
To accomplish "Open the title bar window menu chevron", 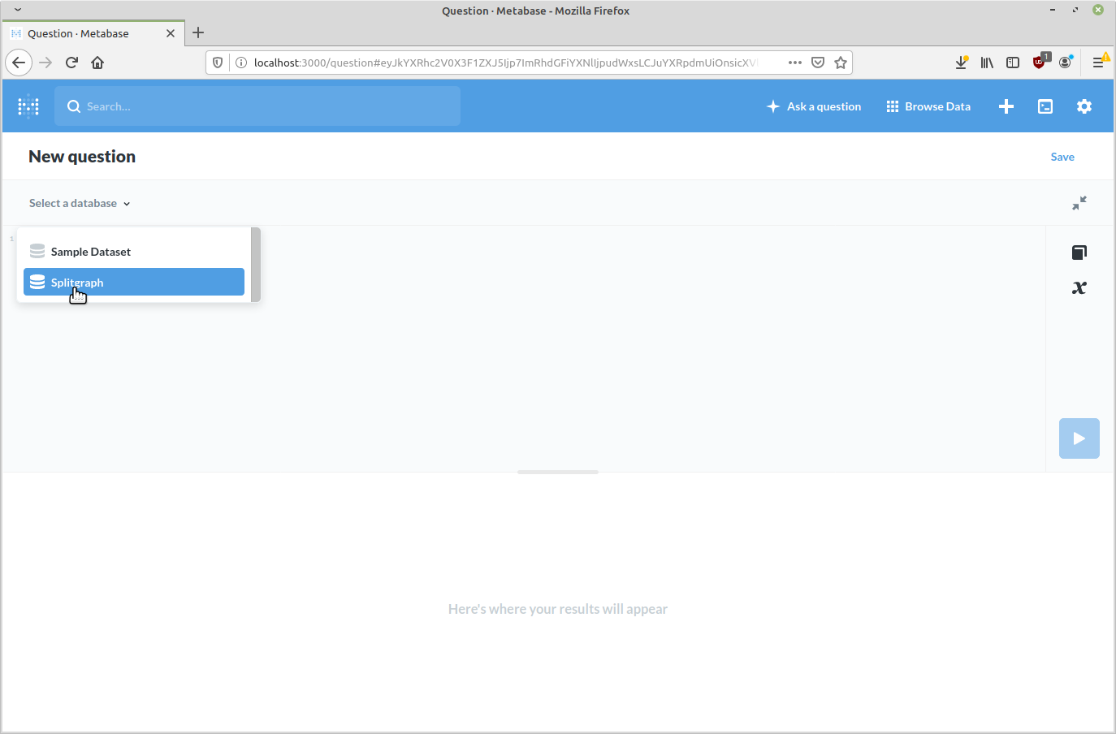I will click(x=18, y=10).
